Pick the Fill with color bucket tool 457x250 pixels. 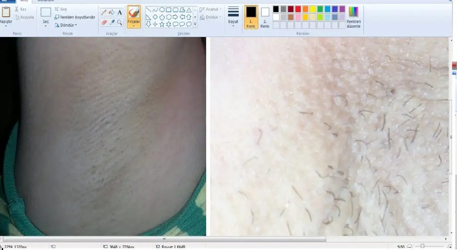(x=112, y=12)
